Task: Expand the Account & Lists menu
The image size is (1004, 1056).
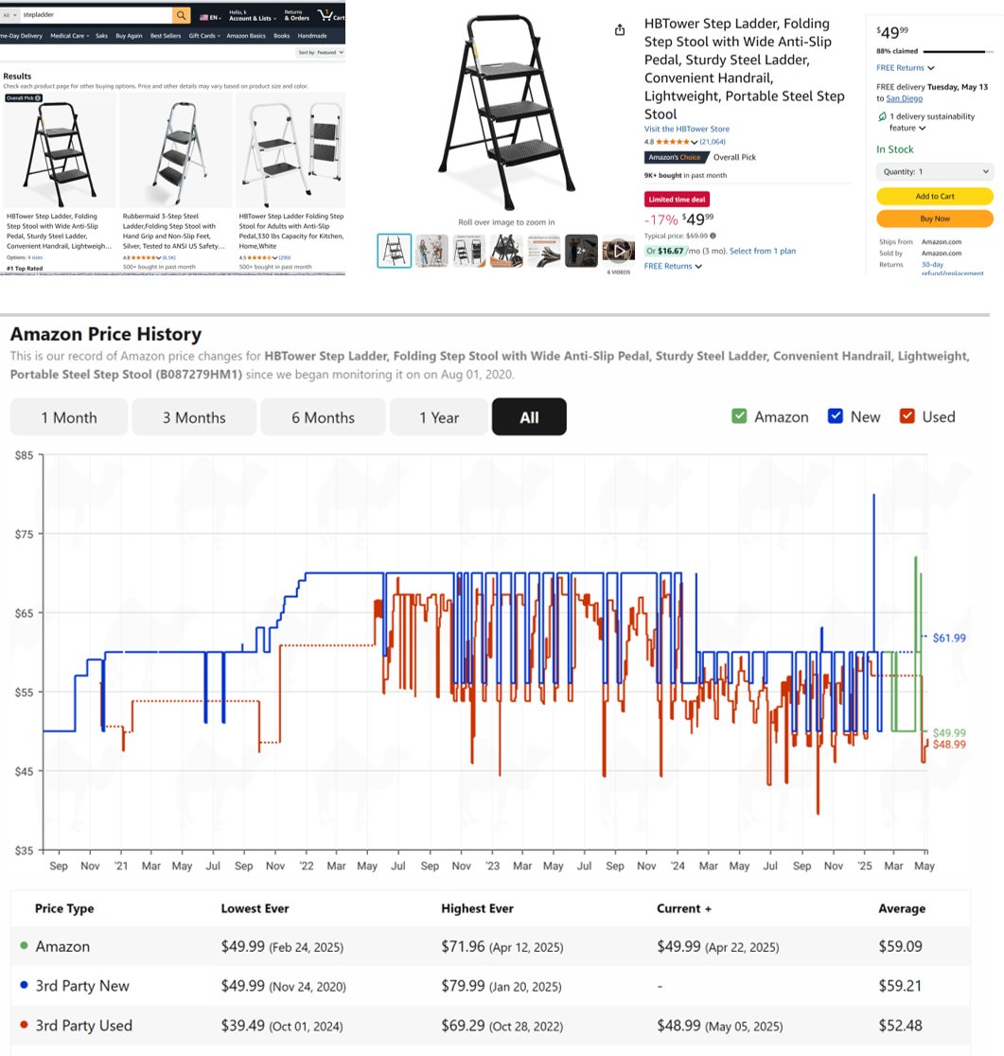Action: [x=251, y=16]
